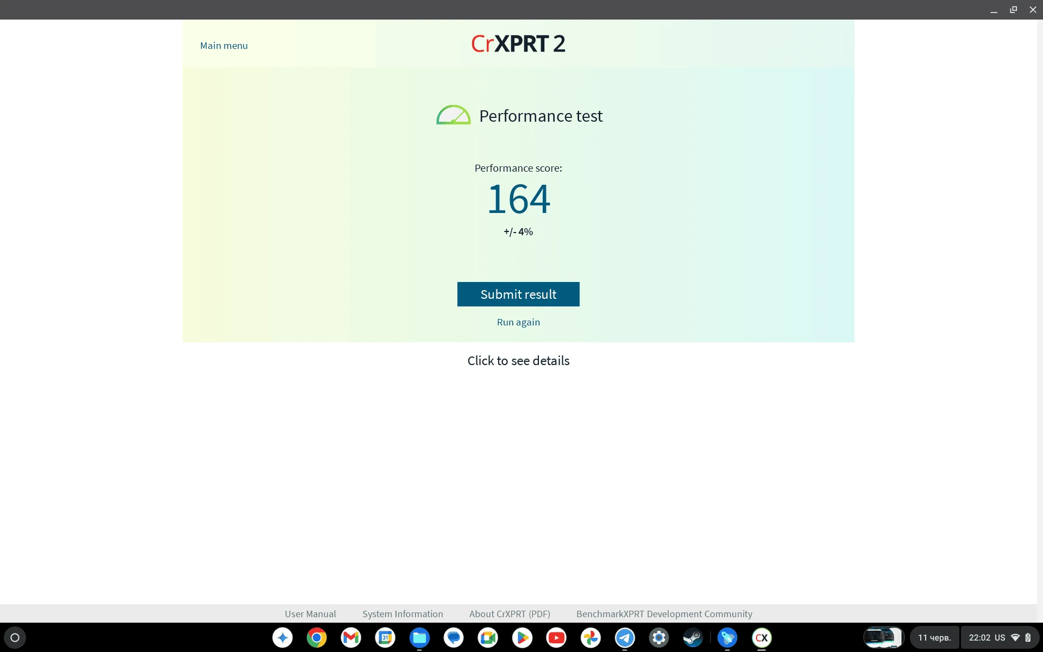Focus the CrXPRT shelf icon
The height and width of the screenshot is (652, 1043).
point(762,637)
